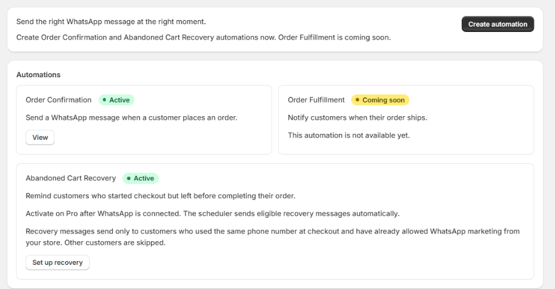Click the Order Confirmation title
The width and height of the screenshot is (555, 289).
[x=58, y=100]
